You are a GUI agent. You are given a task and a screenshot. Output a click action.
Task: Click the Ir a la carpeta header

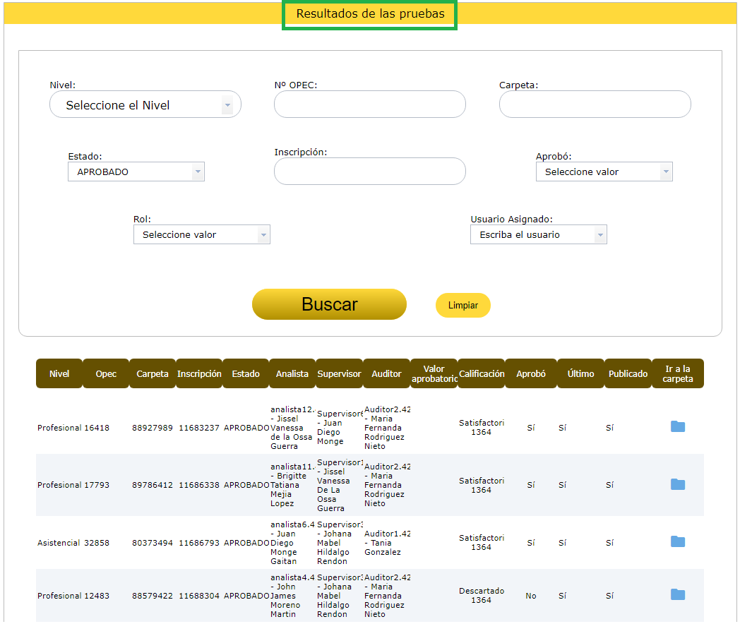pos(678,374)
